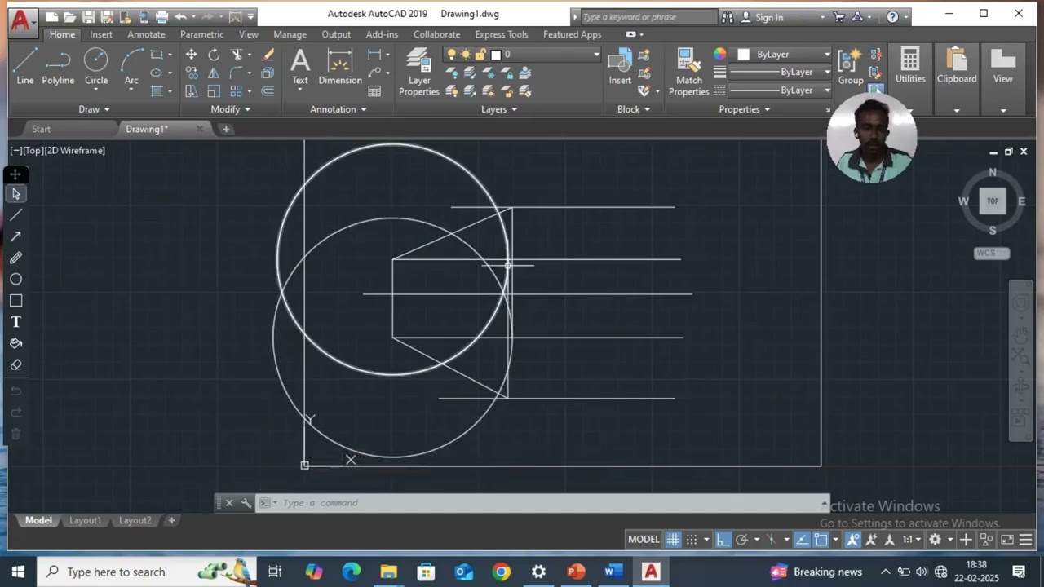This screenshot has width=1044, height=587.
Task: Click the Offset tool
Action: (x=268, y=91)
